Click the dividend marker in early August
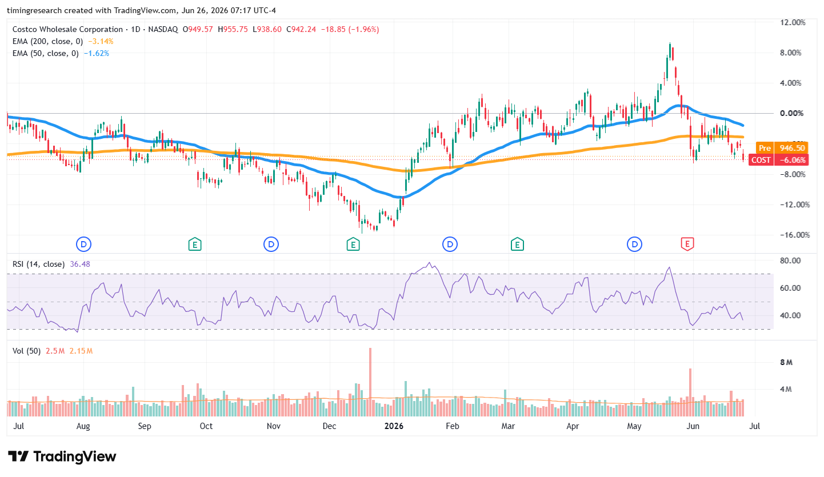The image size is (824, 477). [x=84, y=244]
